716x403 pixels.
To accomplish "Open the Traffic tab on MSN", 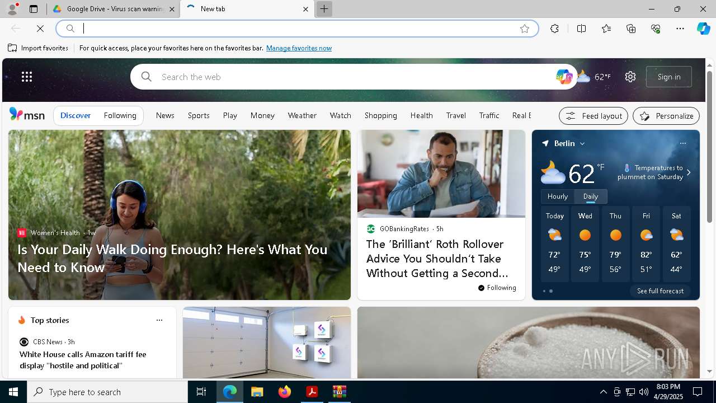I will coord(489,115).
